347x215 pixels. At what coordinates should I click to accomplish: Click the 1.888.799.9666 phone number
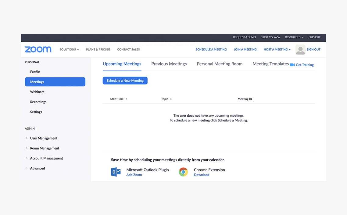click(x=270, y=37)
